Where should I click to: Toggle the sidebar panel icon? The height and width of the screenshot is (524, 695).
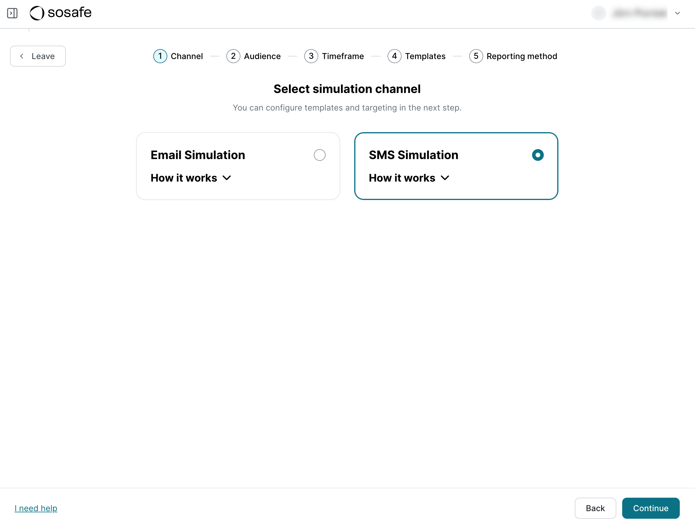tap(12, 13)
